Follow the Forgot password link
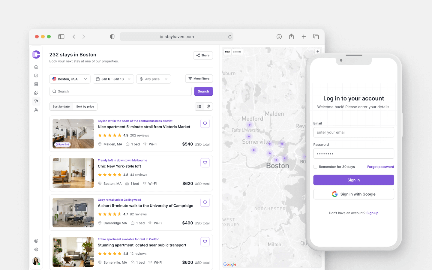 pyautogui.click(x=380, y=167)
